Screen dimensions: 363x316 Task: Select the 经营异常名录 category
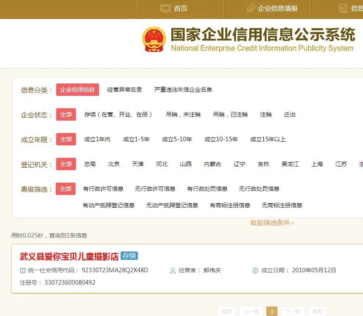coord(125,90)
